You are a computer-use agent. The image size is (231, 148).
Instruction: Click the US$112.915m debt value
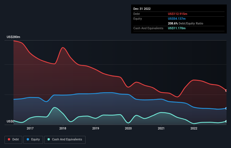[178, 14]
